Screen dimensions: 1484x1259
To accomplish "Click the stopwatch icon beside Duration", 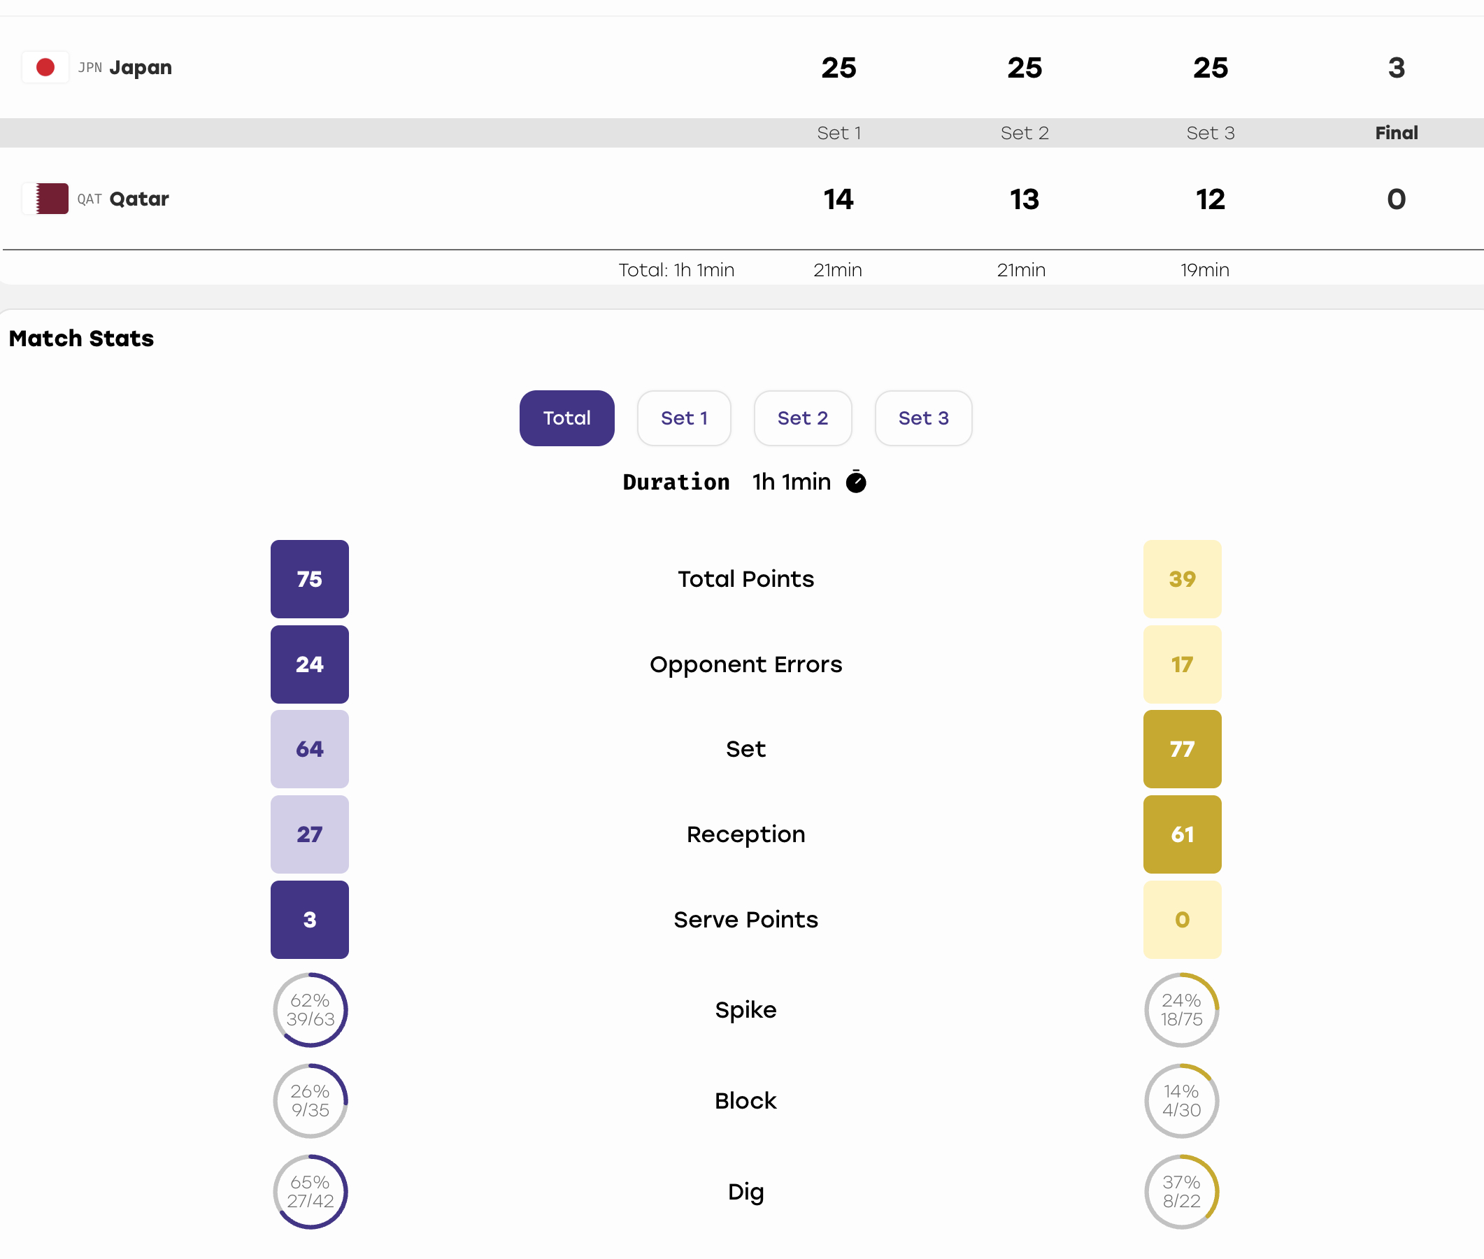I will tap(855, 482).
